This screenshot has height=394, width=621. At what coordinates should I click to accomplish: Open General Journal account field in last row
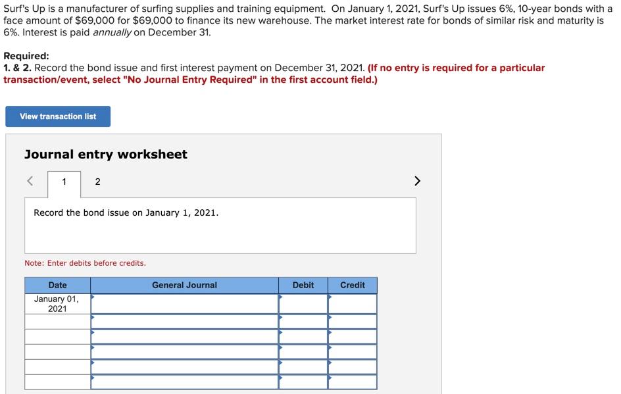(x=185, y=382)
